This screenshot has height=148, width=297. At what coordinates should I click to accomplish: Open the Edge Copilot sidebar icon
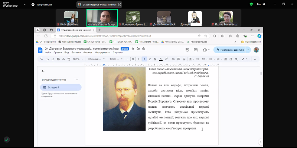[259, 36]
